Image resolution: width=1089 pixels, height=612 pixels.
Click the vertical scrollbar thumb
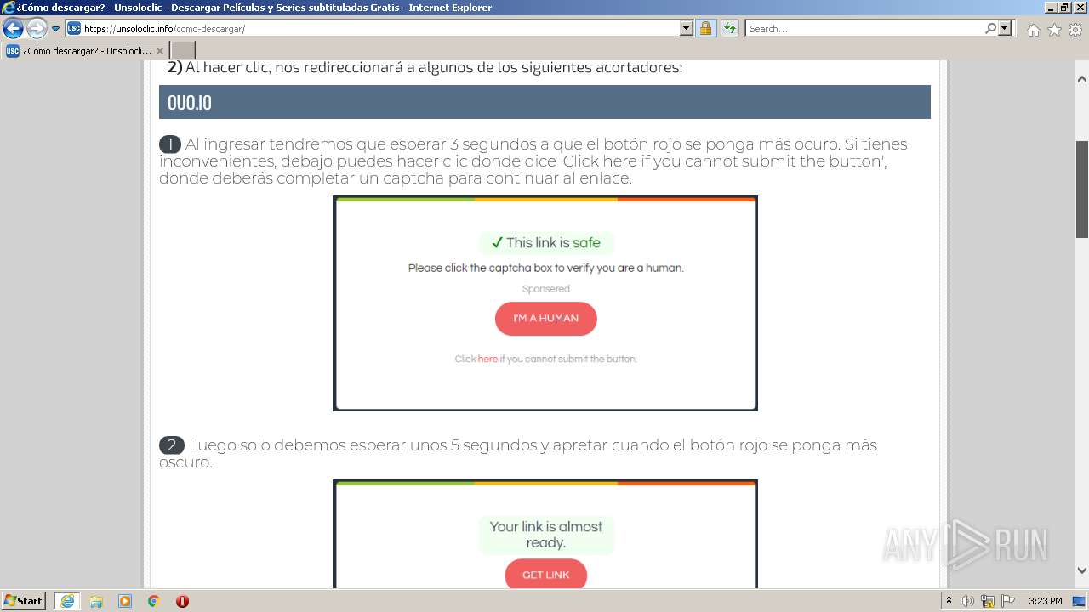pyautogui.click(x=1082, y=189)
